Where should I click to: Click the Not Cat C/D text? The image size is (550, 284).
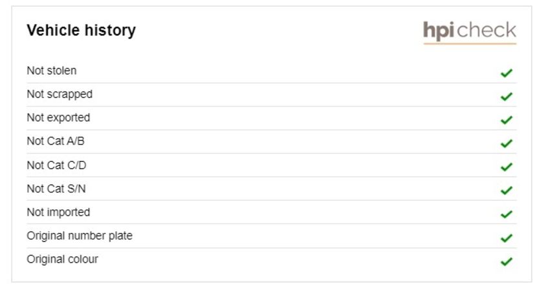click(x=56, y=165)
